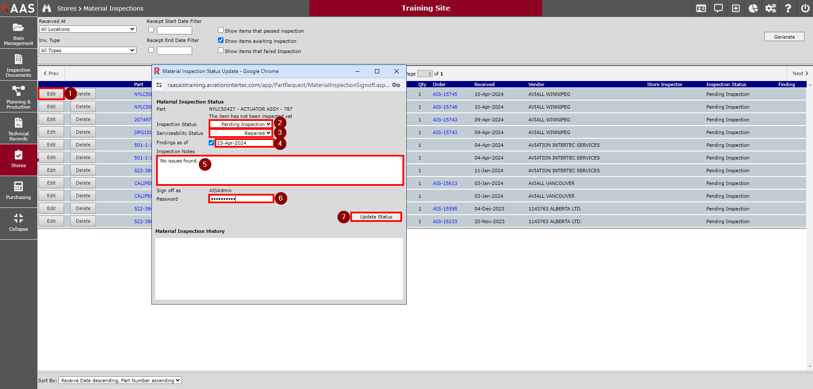Image resolution: width=813 pixels, height=389 pixels.
Task: Open the Item Management sidebar module
Action: click(18, 33)
